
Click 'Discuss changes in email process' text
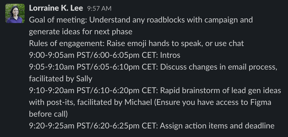point(218,67)
